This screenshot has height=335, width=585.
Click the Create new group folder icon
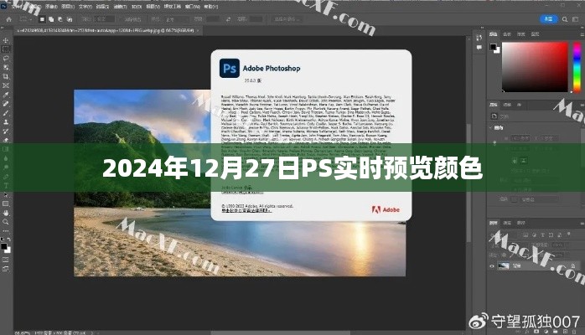point(557,331)
